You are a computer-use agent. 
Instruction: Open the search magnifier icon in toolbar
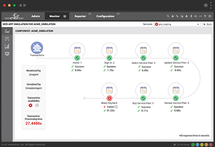(168, 16)
